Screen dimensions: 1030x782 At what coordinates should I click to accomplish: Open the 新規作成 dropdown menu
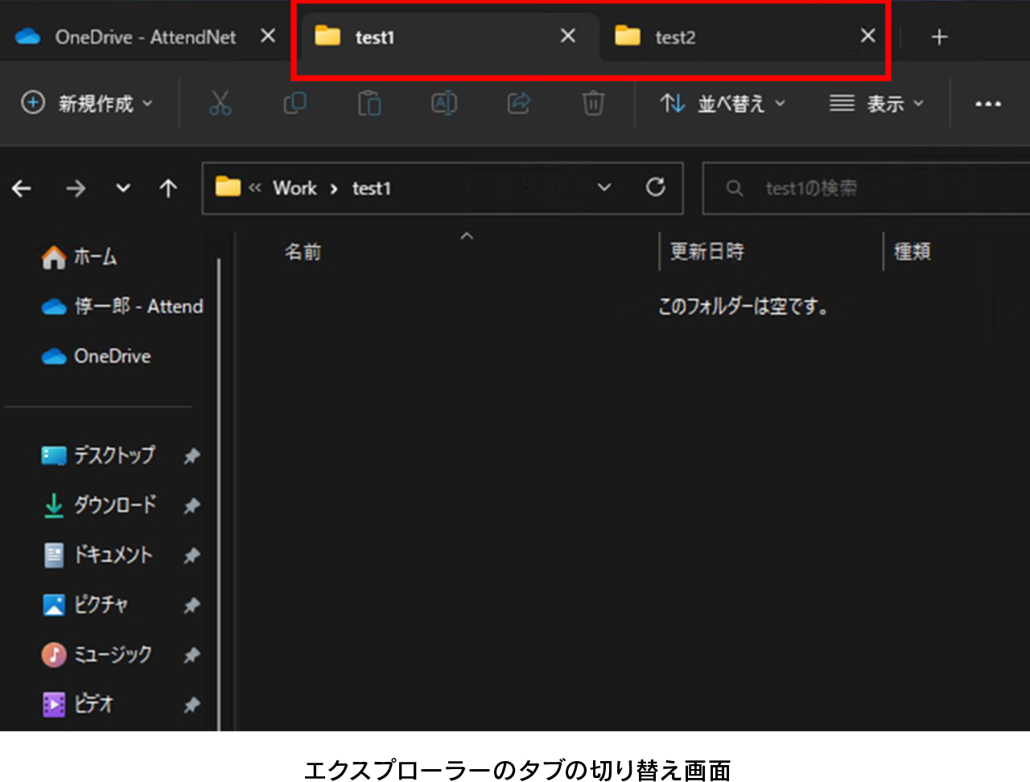coord(87,103)
